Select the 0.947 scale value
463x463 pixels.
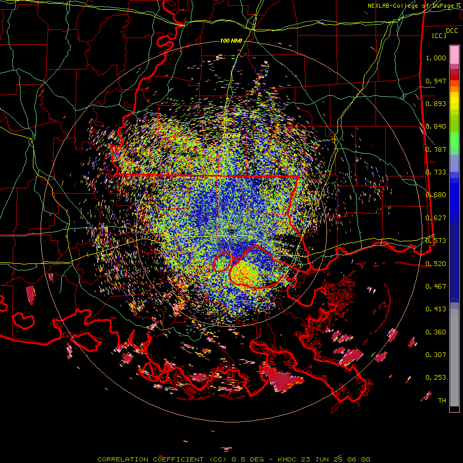coord(436,81)
